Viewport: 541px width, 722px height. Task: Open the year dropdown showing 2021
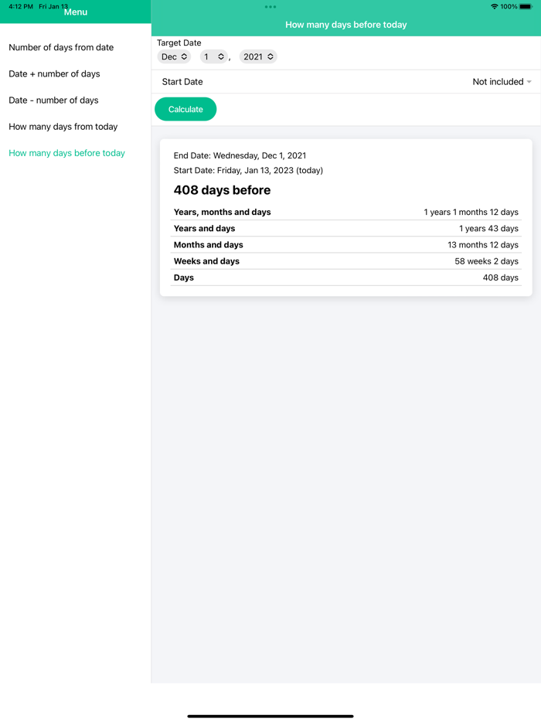[258, 56]
